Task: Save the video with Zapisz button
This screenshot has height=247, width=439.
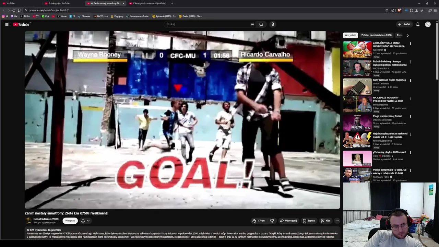Action: 309,221
